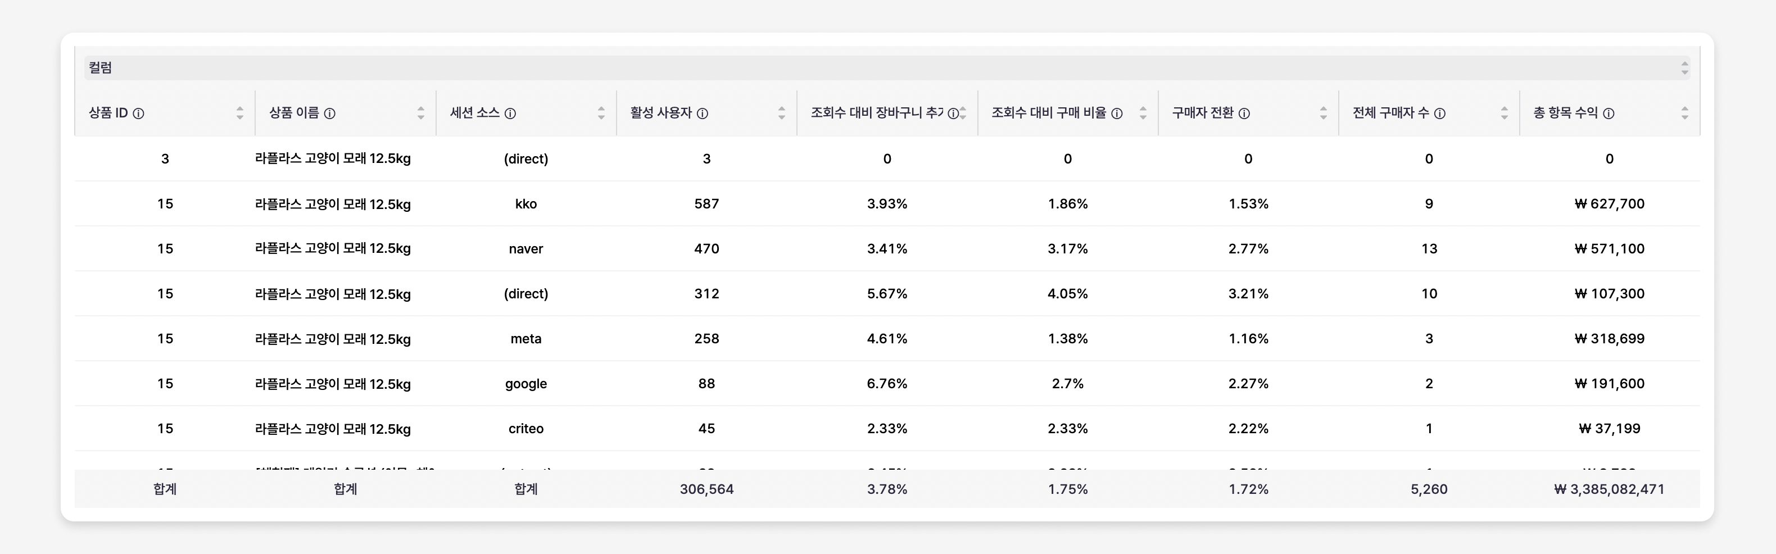Click the info icon next to 상품 ID header
This screenshot has height=554, width=1776.
[140, 113]
